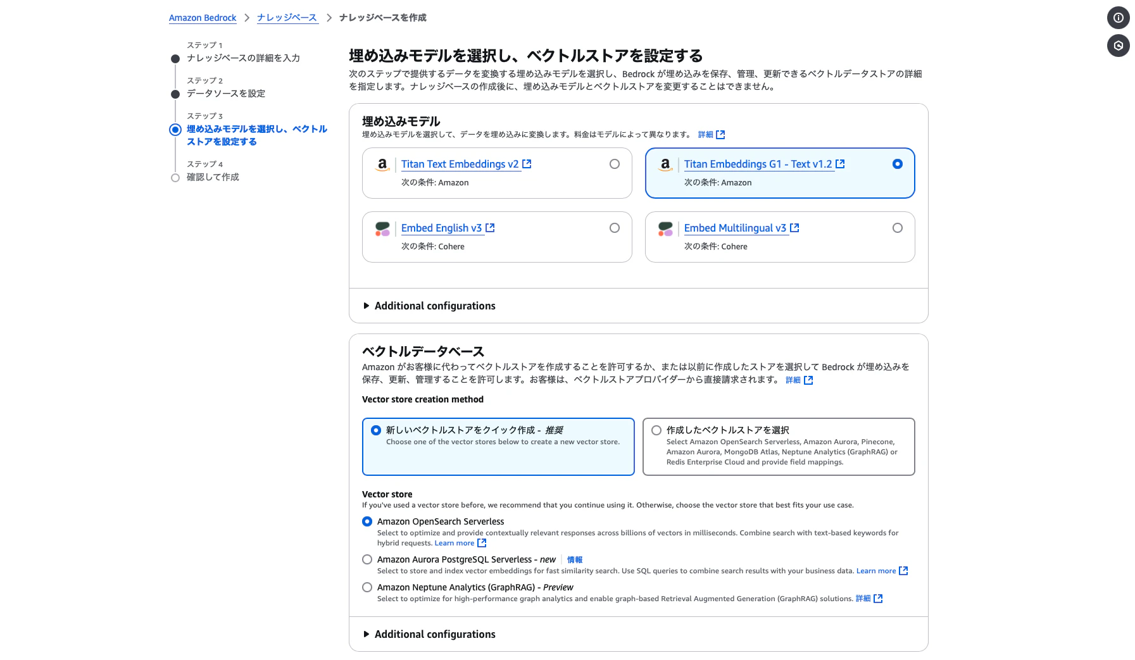Open Embed English v3 model link
The width and height of the screenshot is (1135, 660).
[441, 228]
